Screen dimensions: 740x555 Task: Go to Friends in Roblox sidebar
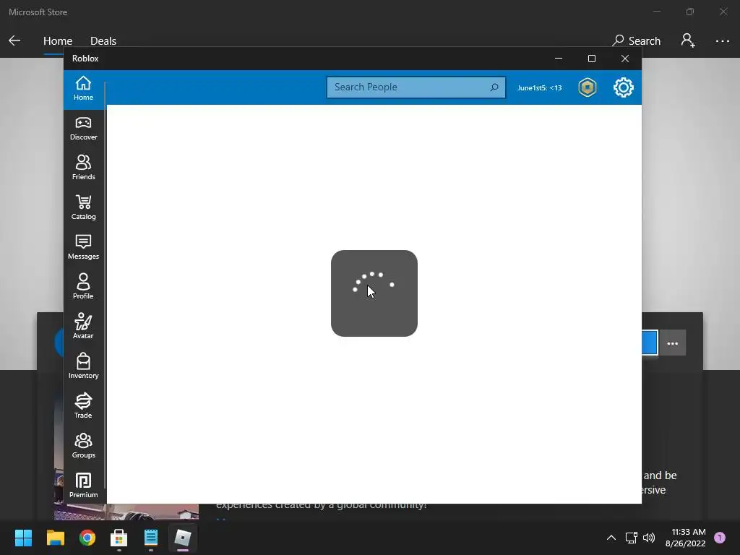point(84,168)
